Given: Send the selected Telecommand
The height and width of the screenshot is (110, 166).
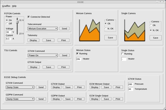Looking at the screenshot, I should click(64, 29).
